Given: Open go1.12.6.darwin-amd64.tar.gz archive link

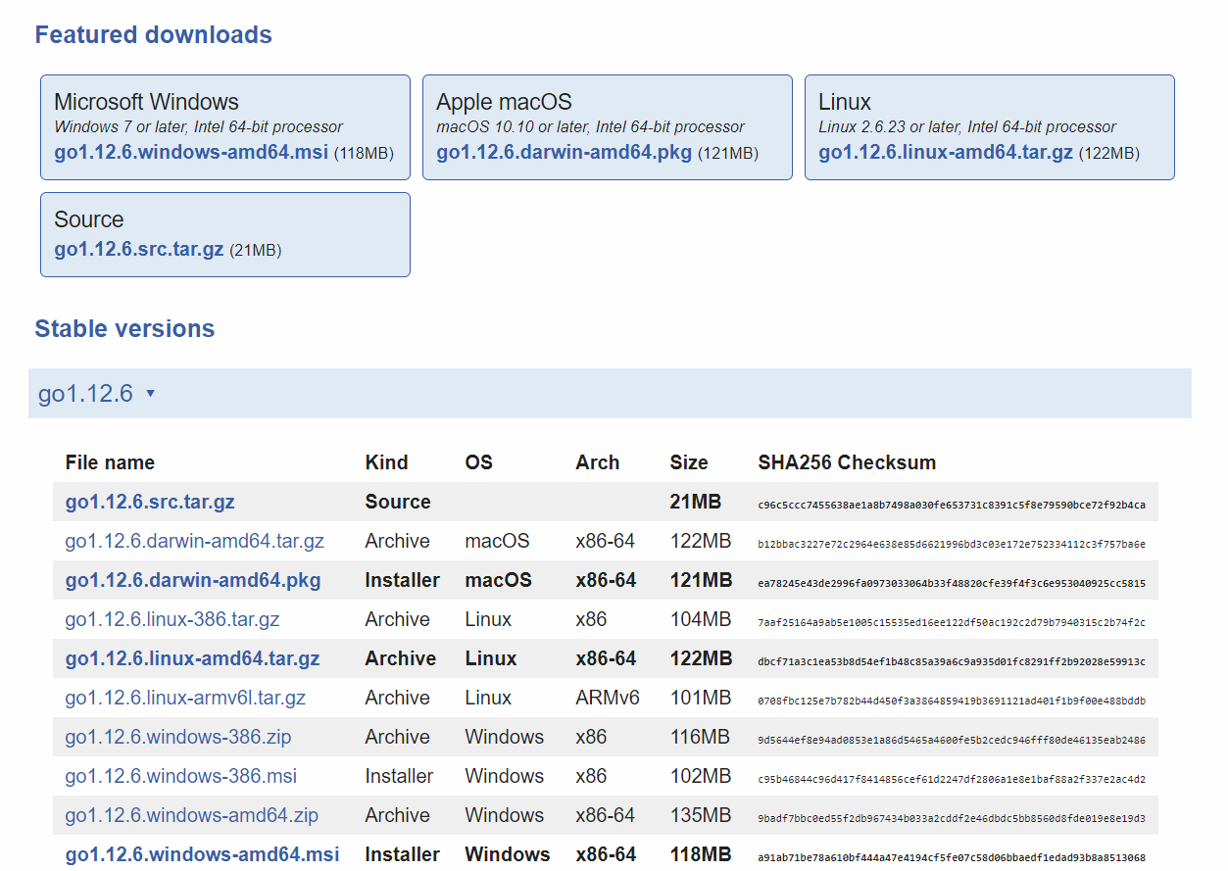Looking at the screenshot, I should [x=194, y=541].
